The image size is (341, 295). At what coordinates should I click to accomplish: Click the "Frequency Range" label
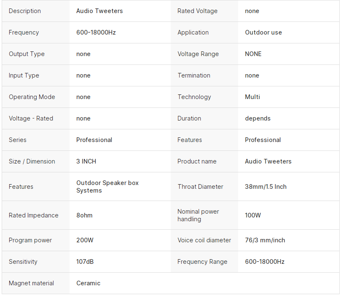pyautogui.click(x=202, y=262)
